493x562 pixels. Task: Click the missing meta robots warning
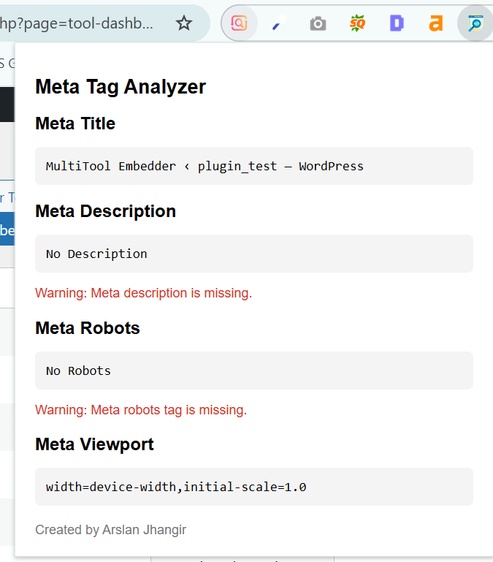pos(141,410)
